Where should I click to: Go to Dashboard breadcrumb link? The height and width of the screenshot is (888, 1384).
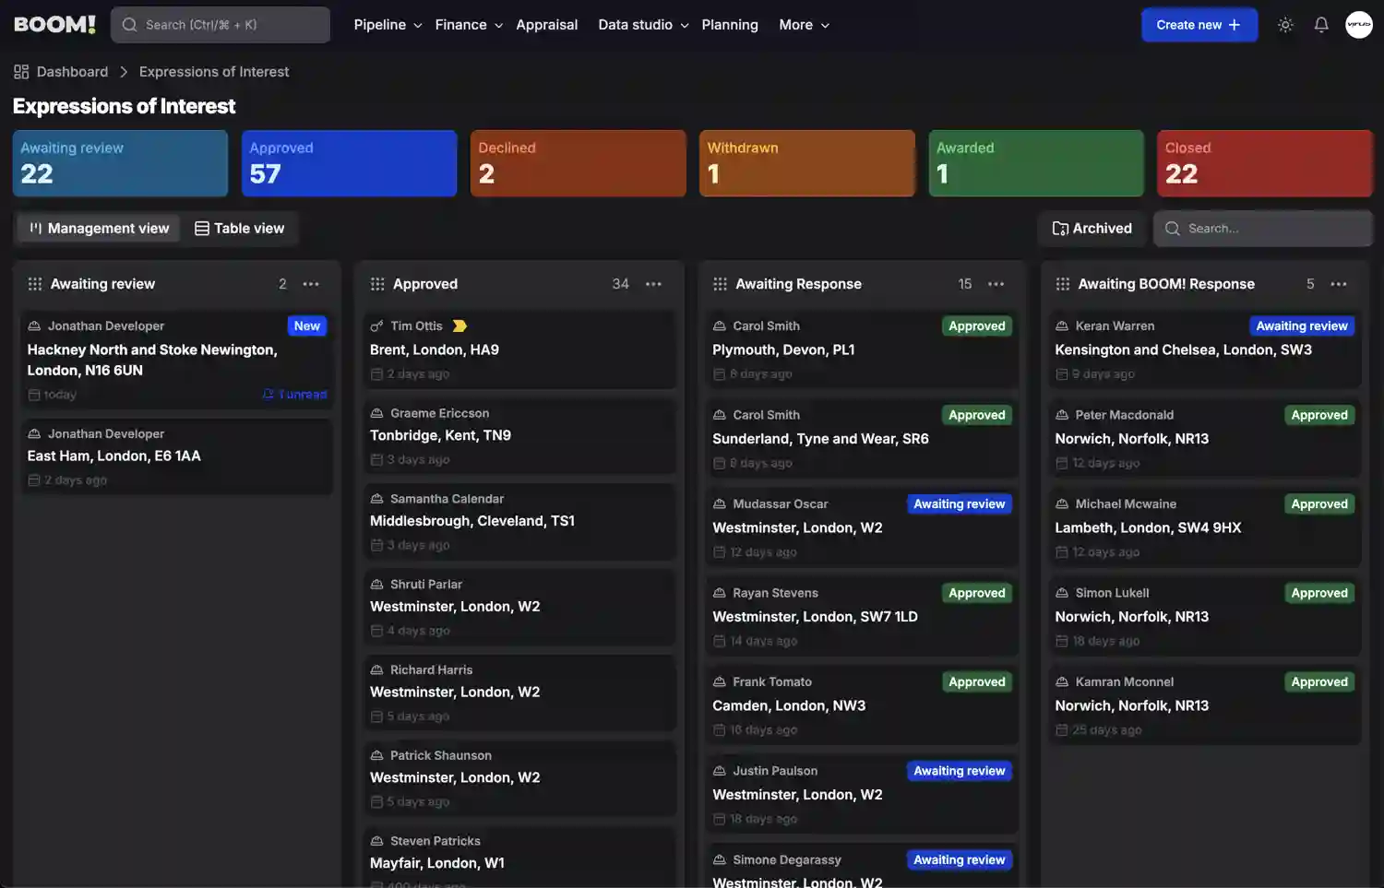72,72
